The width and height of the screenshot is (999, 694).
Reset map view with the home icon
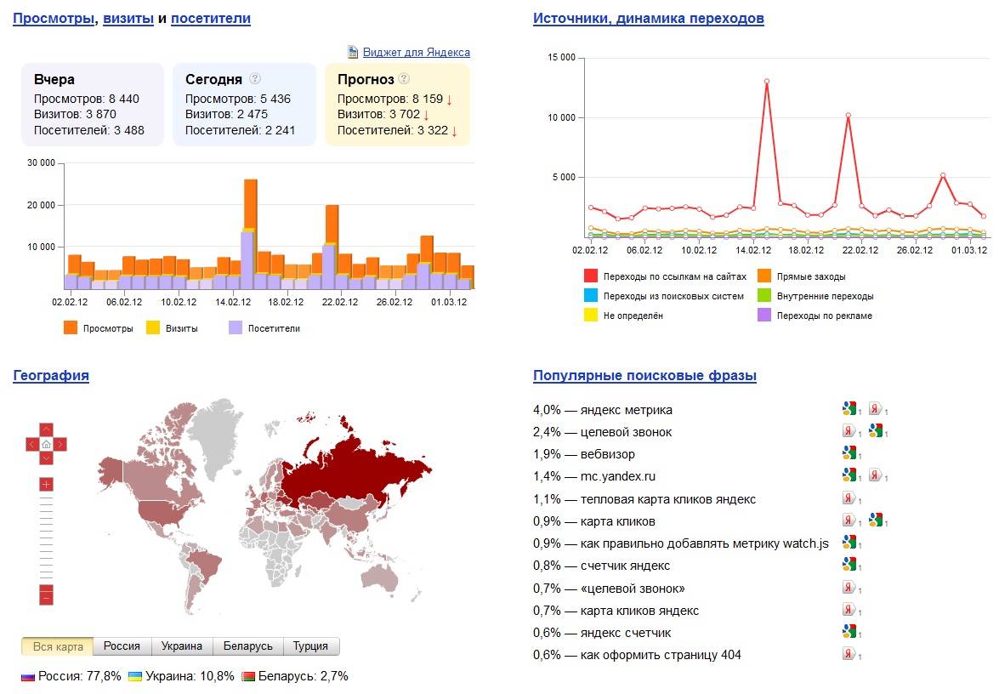click(46, 444)
